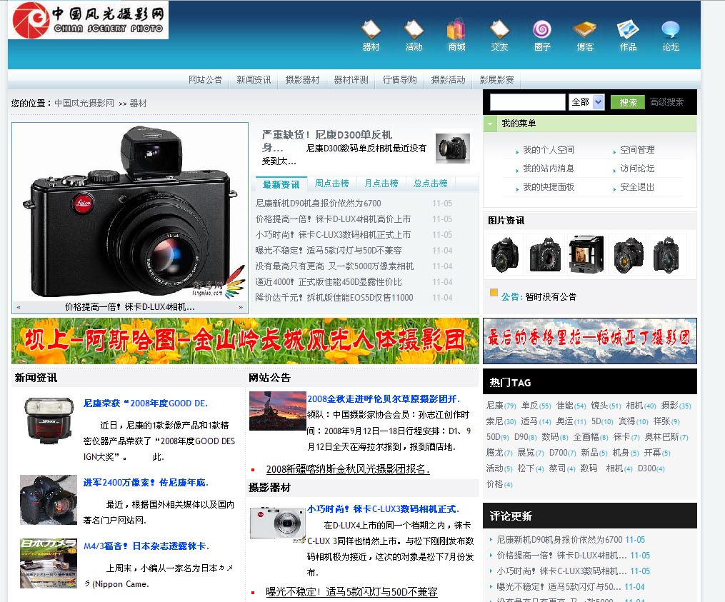Open the 圈子 circle icon
Screen dimensions: 725x602
coord(542,36)
